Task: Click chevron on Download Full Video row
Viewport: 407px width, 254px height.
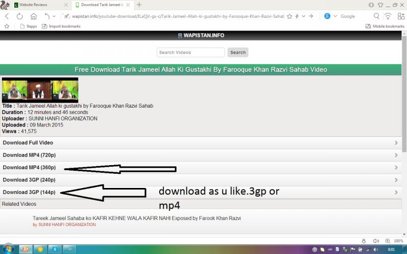Action: [x=396, y=143]
